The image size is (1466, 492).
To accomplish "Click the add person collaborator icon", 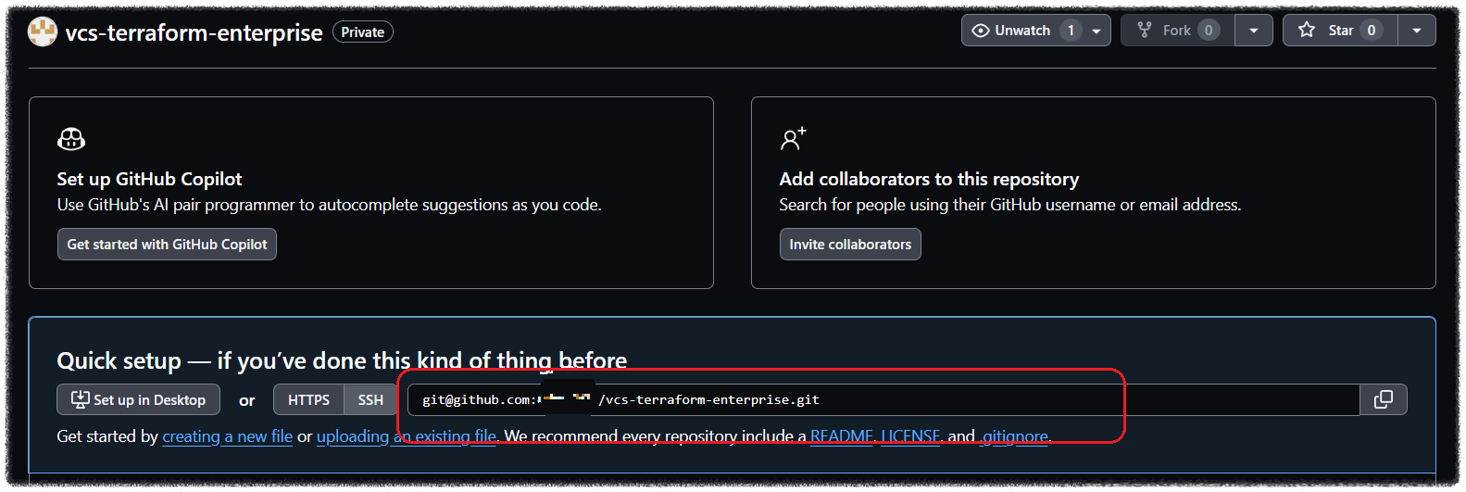I will [793, 139].
